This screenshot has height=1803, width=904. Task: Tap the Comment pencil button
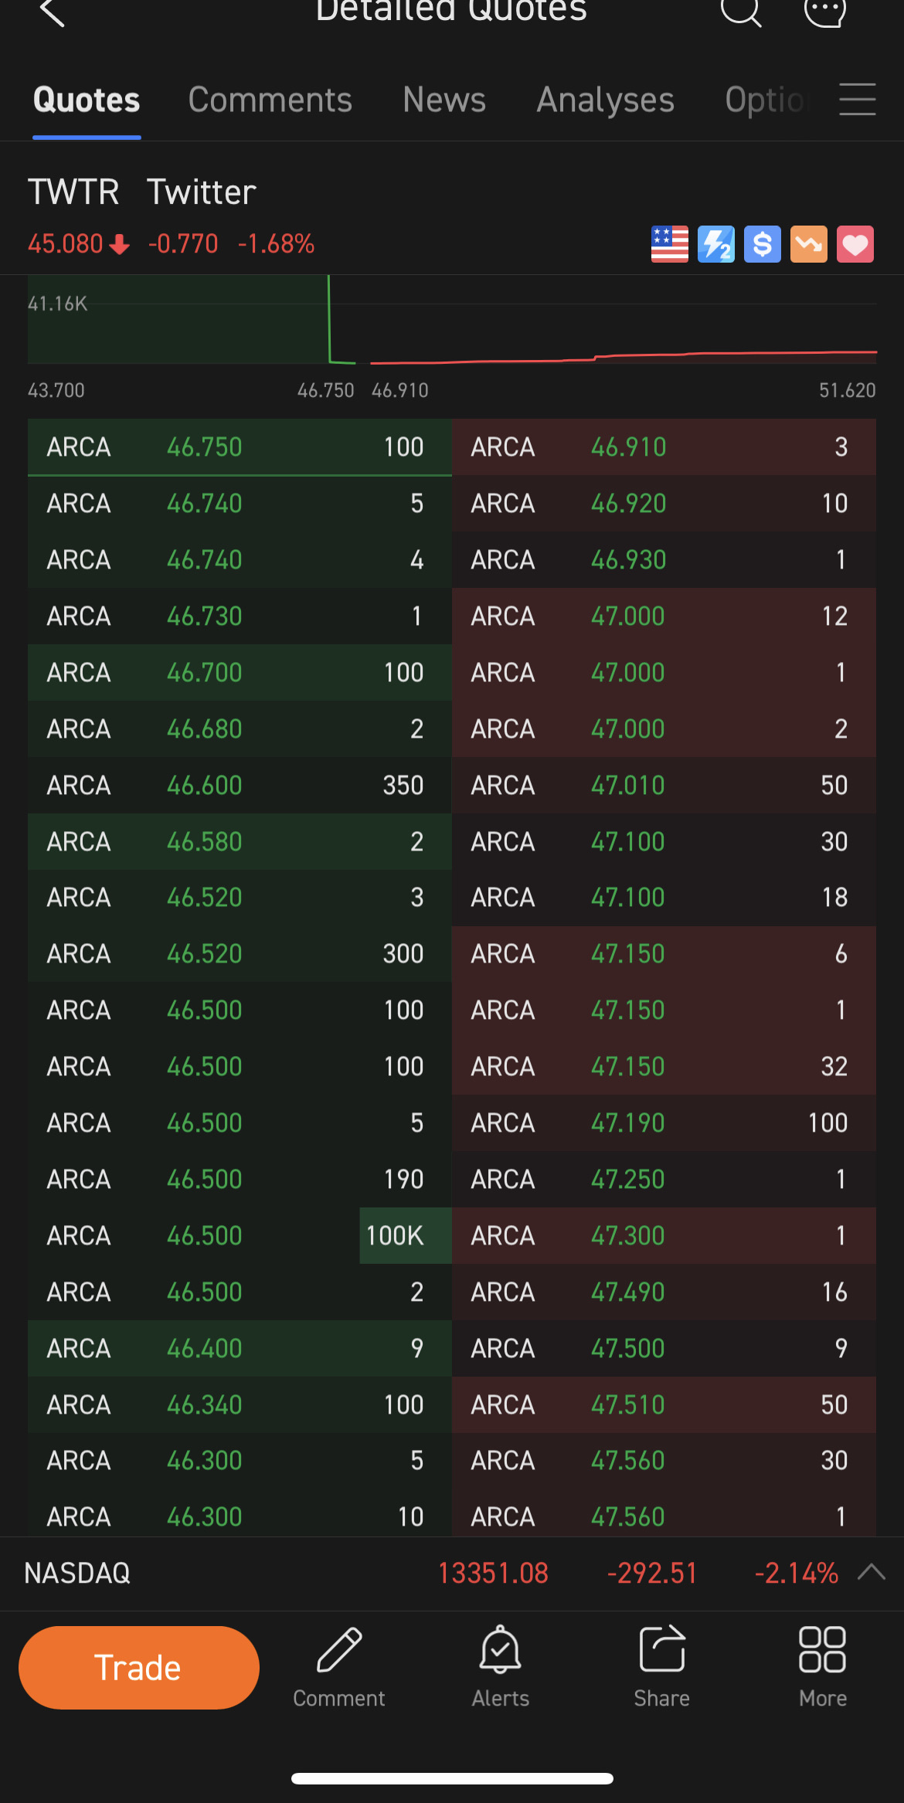coord(339,1665)
